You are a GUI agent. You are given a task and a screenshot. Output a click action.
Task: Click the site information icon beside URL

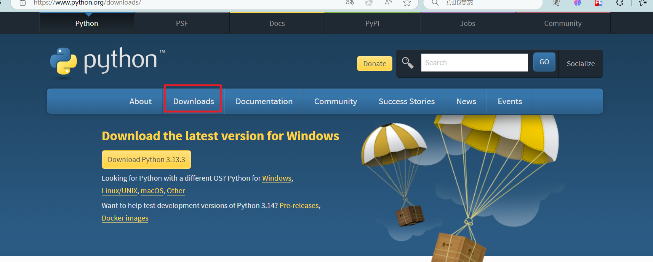(22, 3)
